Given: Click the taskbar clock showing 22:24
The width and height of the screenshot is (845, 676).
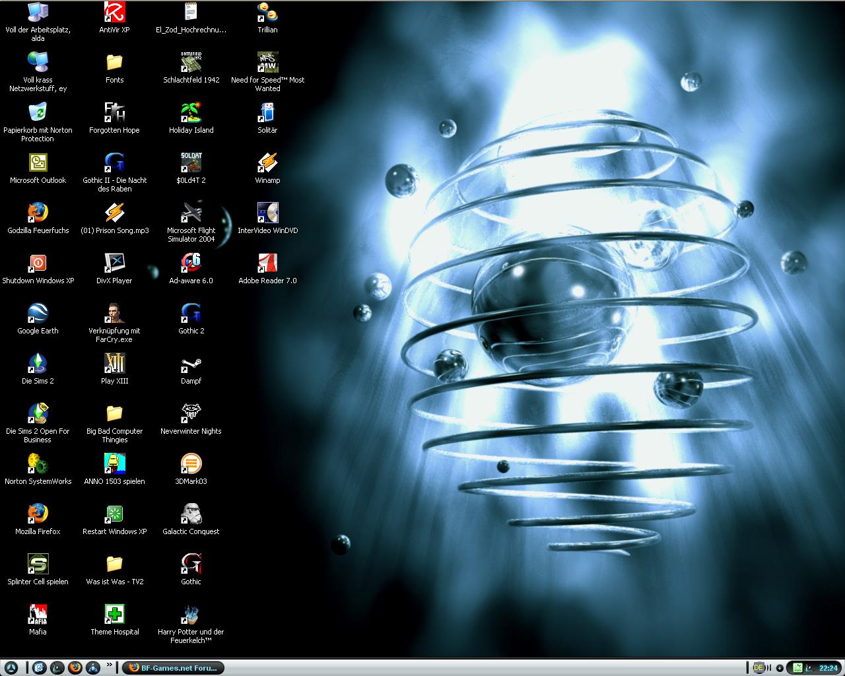Looking at the screenshot, I should click(x=828, y=668).
